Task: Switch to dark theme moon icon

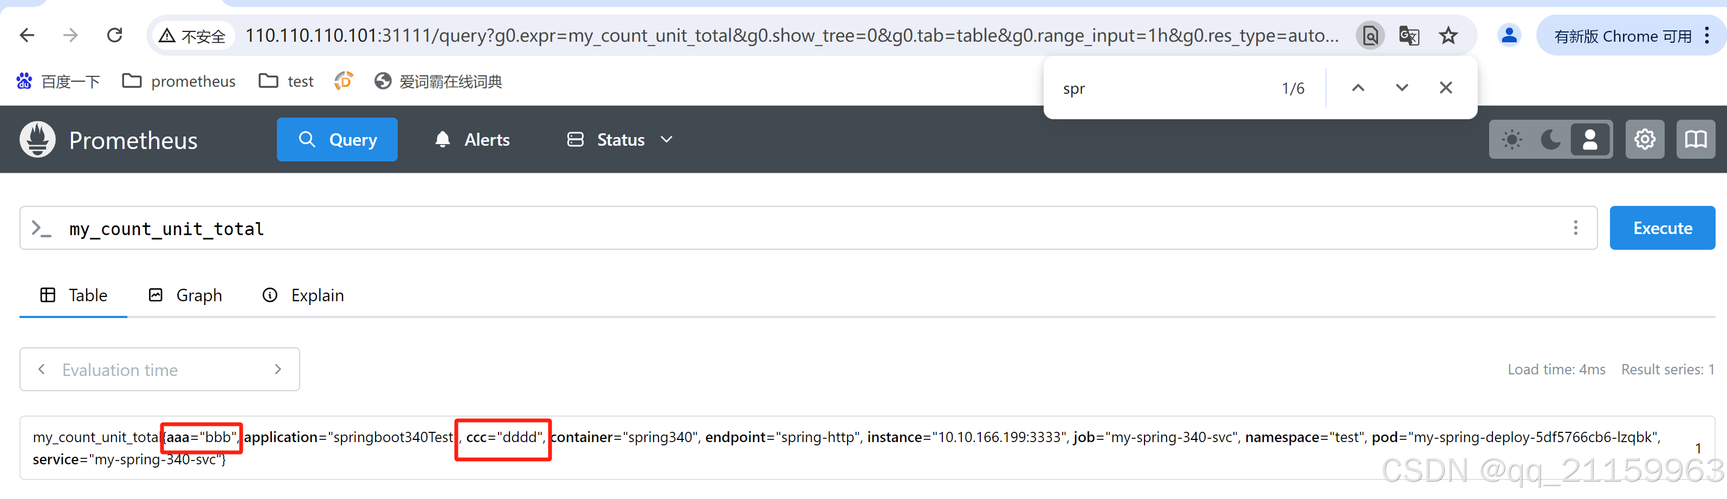Action: pyautogui.click(x=1551, y=139)
